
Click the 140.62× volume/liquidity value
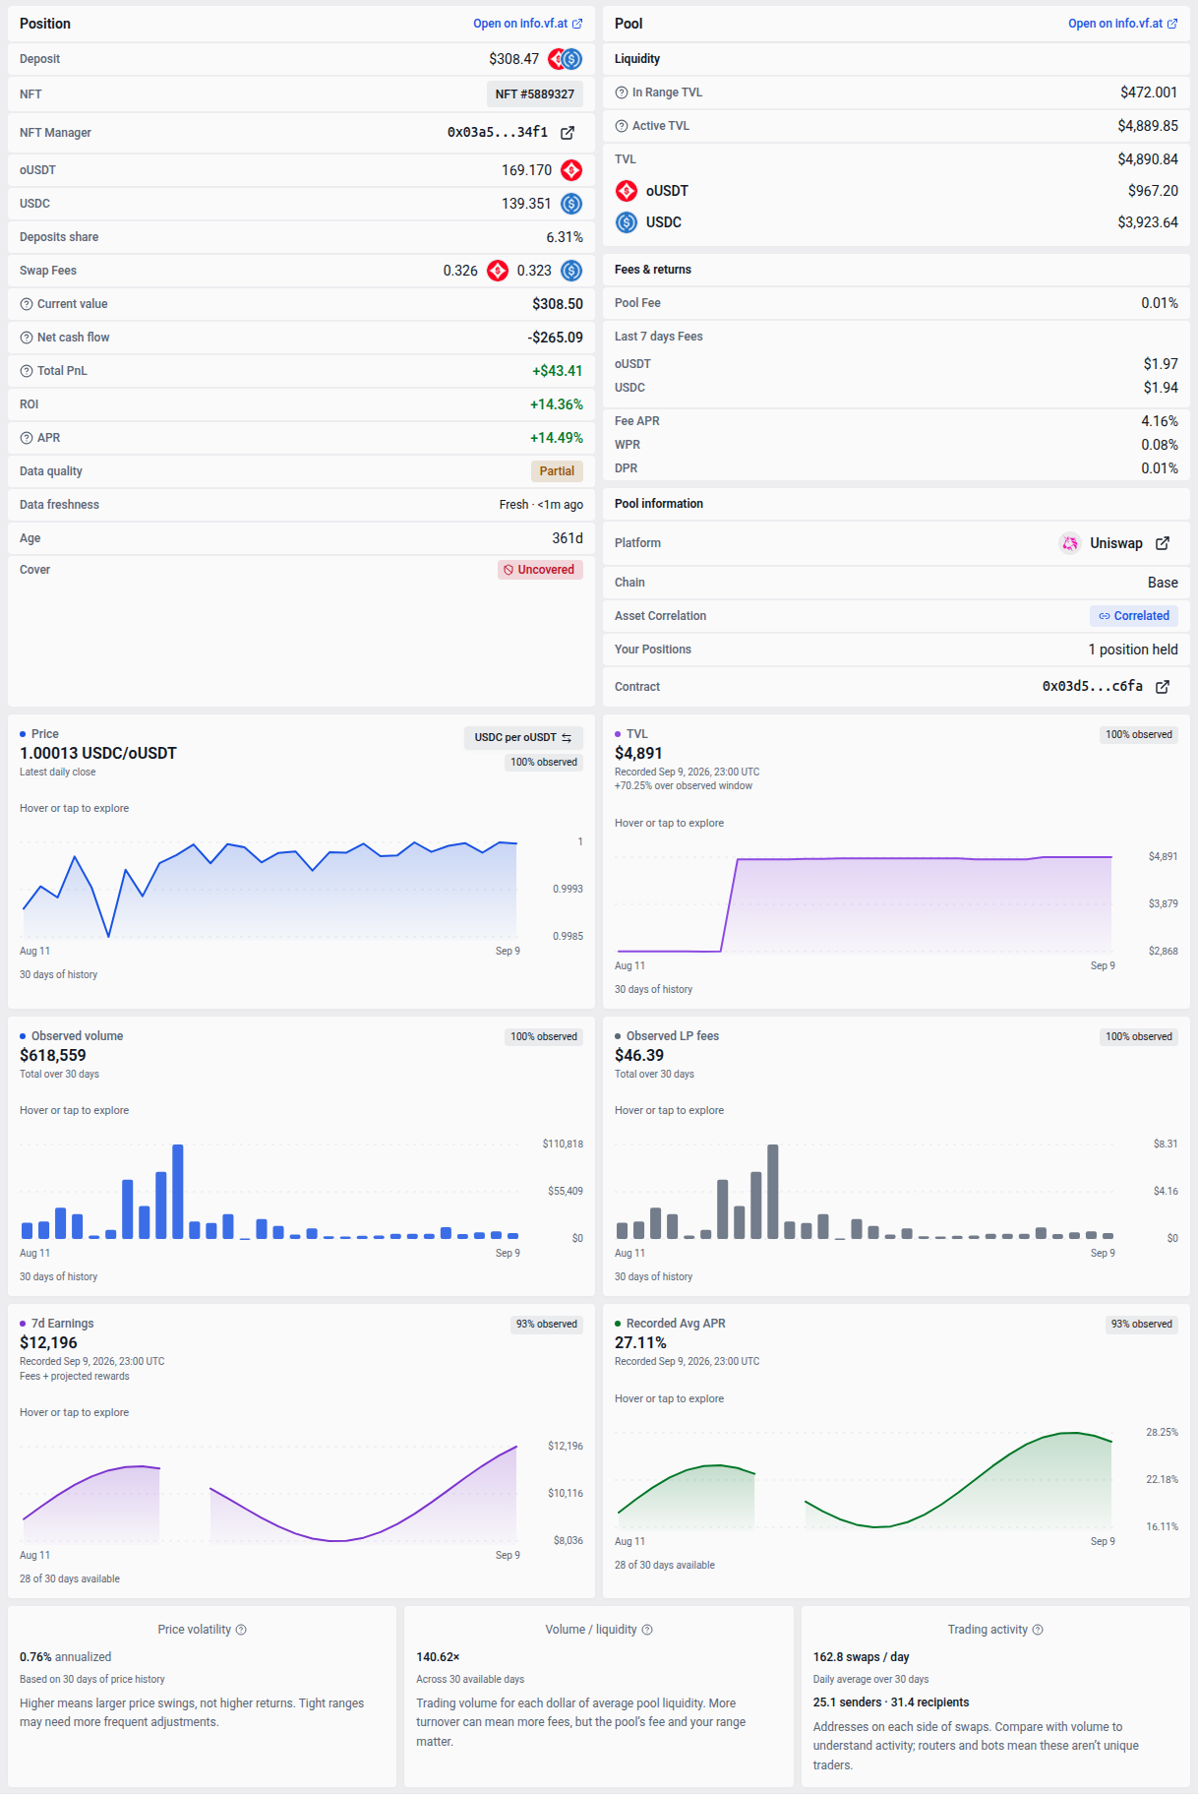tap(438, 1657)
